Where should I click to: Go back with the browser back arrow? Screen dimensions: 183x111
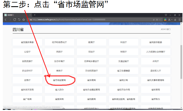coord(6,19)
